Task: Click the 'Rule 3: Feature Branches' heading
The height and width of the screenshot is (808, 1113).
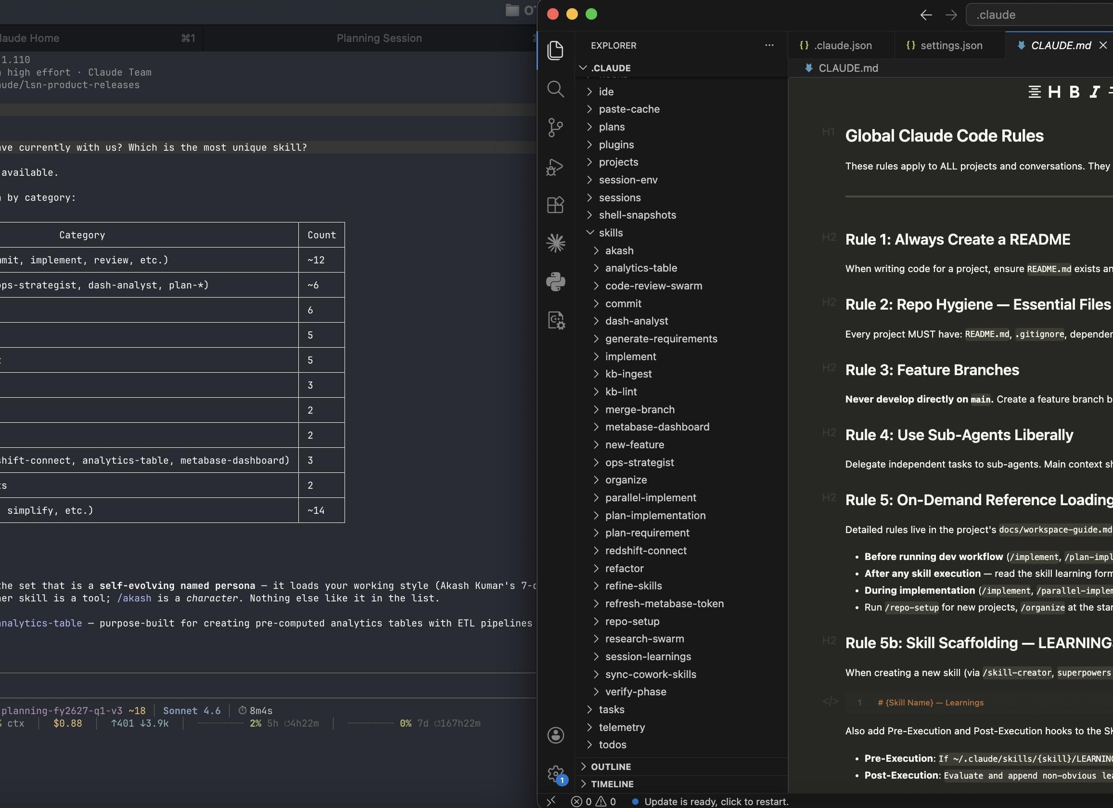Action: 932,370
